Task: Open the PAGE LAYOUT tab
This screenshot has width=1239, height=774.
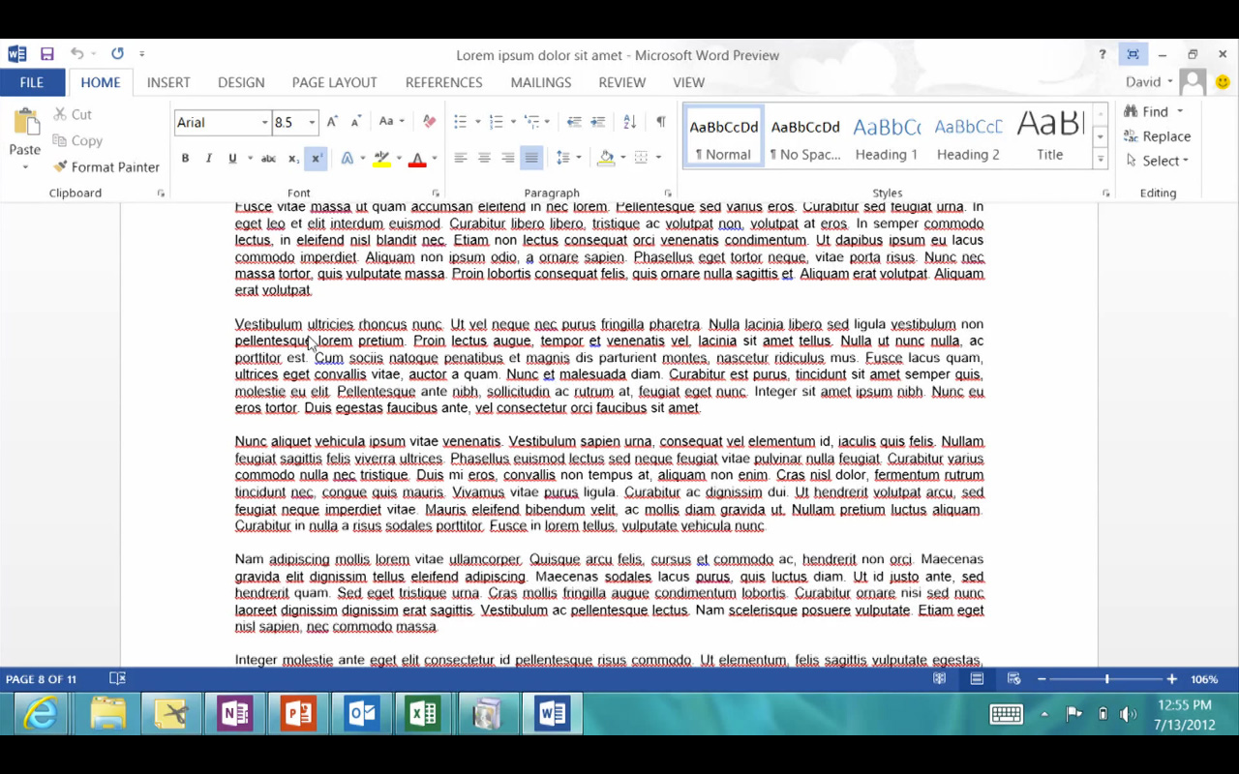Action: click(x=334, y=82)
